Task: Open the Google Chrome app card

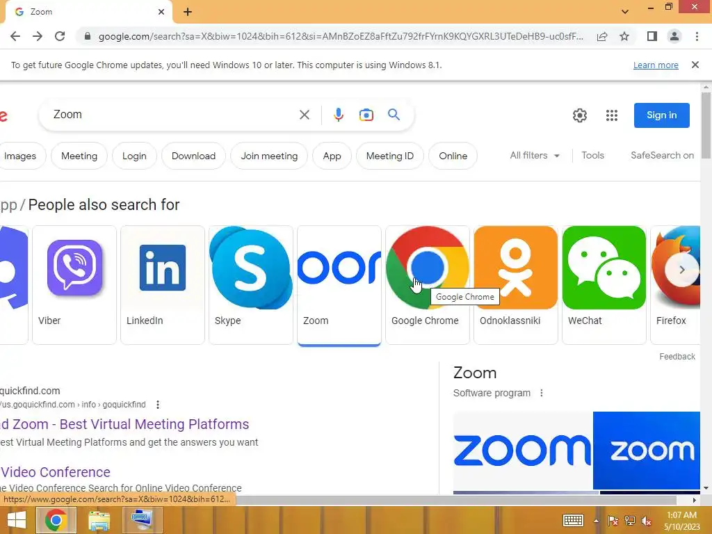Action: pos(428,284)
